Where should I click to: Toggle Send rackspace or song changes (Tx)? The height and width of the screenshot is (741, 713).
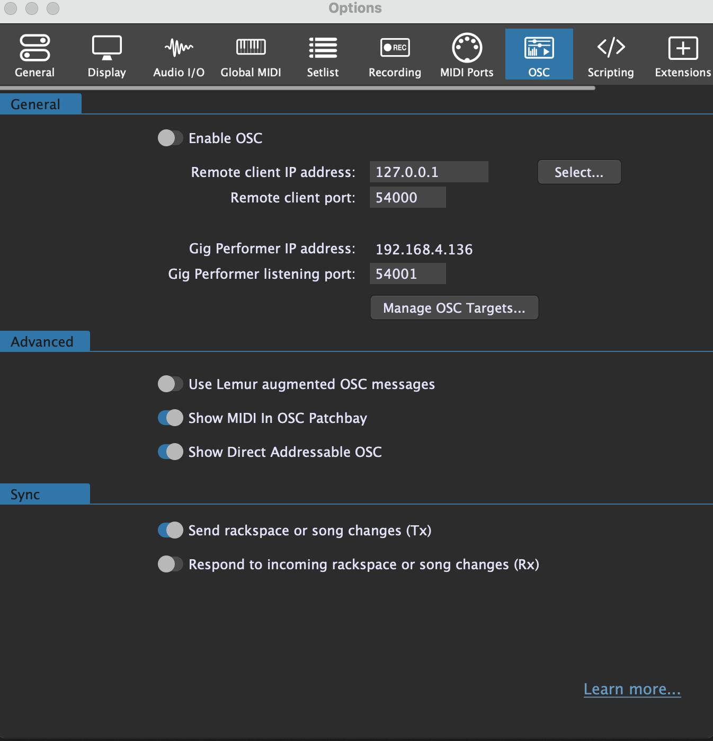click(170, 531)
